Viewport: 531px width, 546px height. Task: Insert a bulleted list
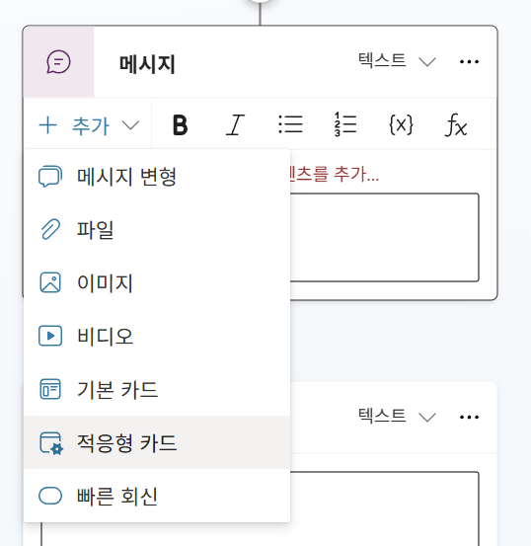point(290,124)
